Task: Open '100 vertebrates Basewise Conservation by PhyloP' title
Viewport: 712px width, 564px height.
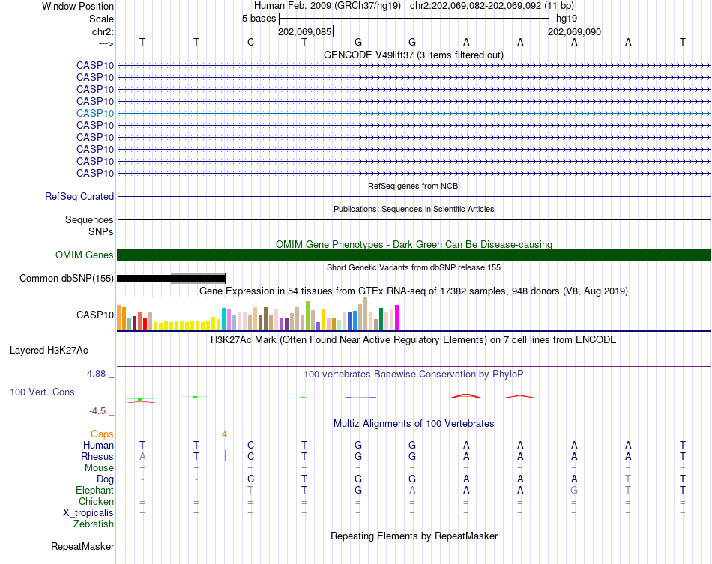Action: click(x=413, y=374)
